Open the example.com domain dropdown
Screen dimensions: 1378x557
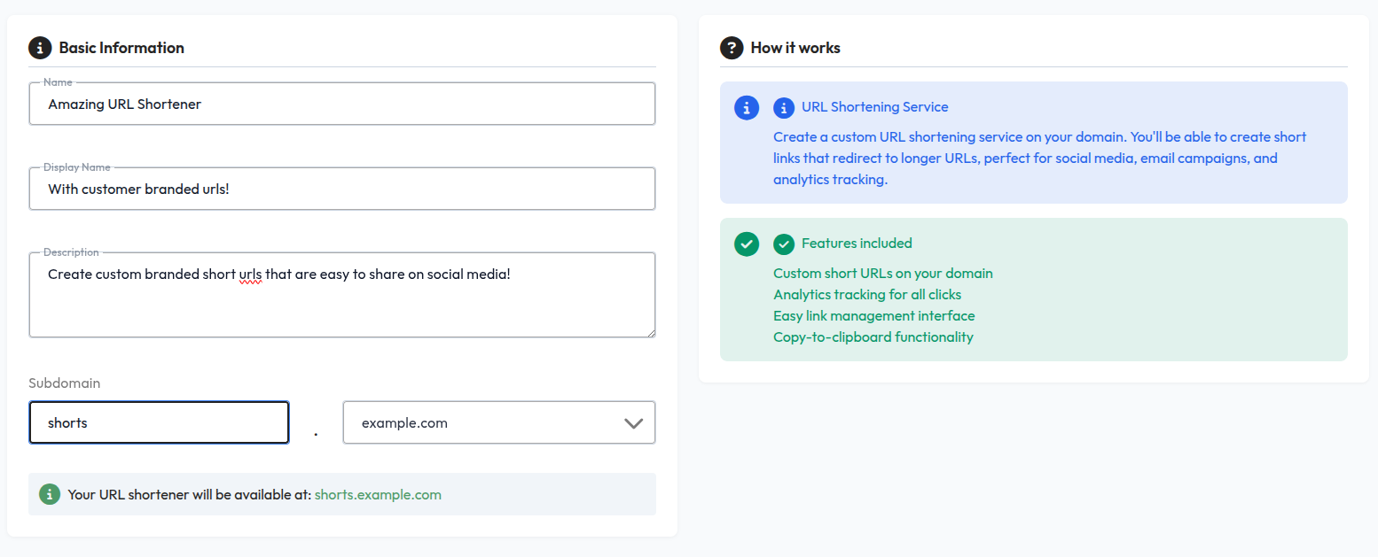pos(498,422)
